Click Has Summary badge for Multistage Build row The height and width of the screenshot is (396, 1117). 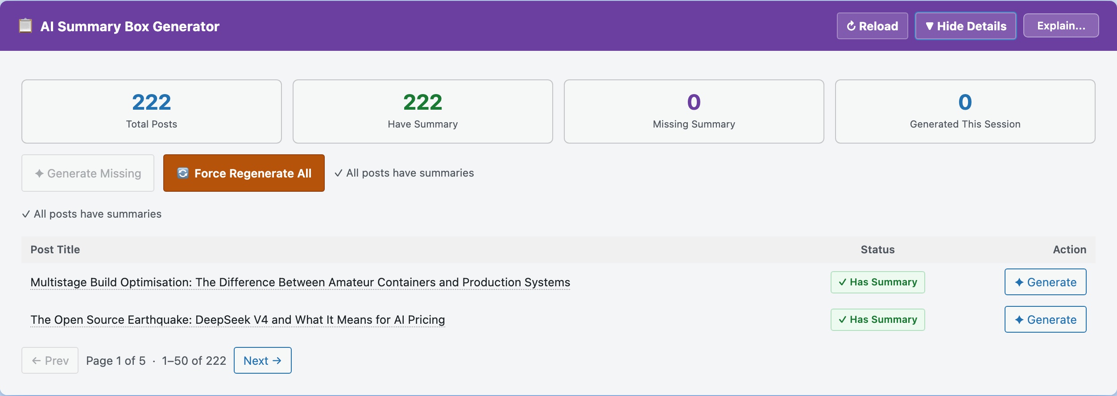pos(877,282)
